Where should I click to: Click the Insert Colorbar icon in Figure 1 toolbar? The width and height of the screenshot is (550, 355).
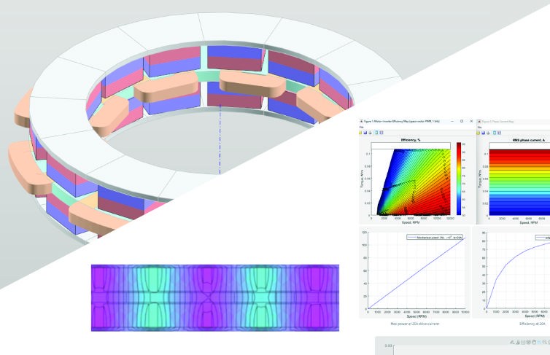point(381,133)
